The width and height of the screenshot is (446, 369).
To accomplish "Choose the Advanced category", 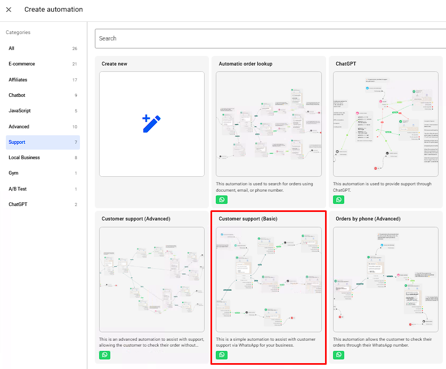I will tap(43, 127).
